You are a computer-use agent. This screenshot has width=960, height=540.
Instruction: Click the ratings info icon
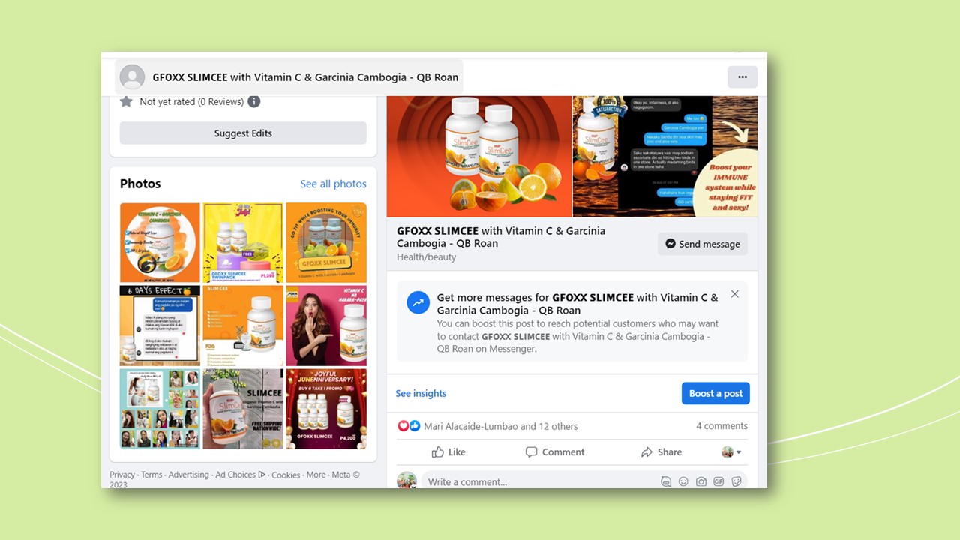254,101
